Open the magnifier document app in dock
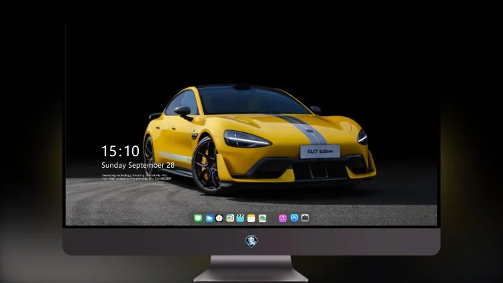503x283 pixels. (x=229, y=218)
